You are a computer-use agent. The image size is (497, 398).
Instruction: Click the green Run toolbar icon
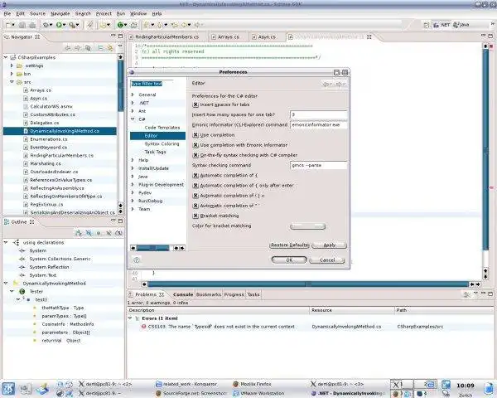[60, 25]
